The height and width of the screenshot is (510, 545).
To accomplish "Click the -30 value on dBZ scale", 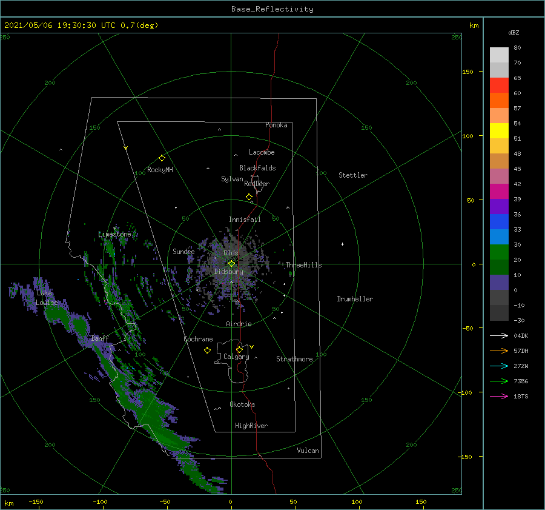I will (x=519, y=320).
